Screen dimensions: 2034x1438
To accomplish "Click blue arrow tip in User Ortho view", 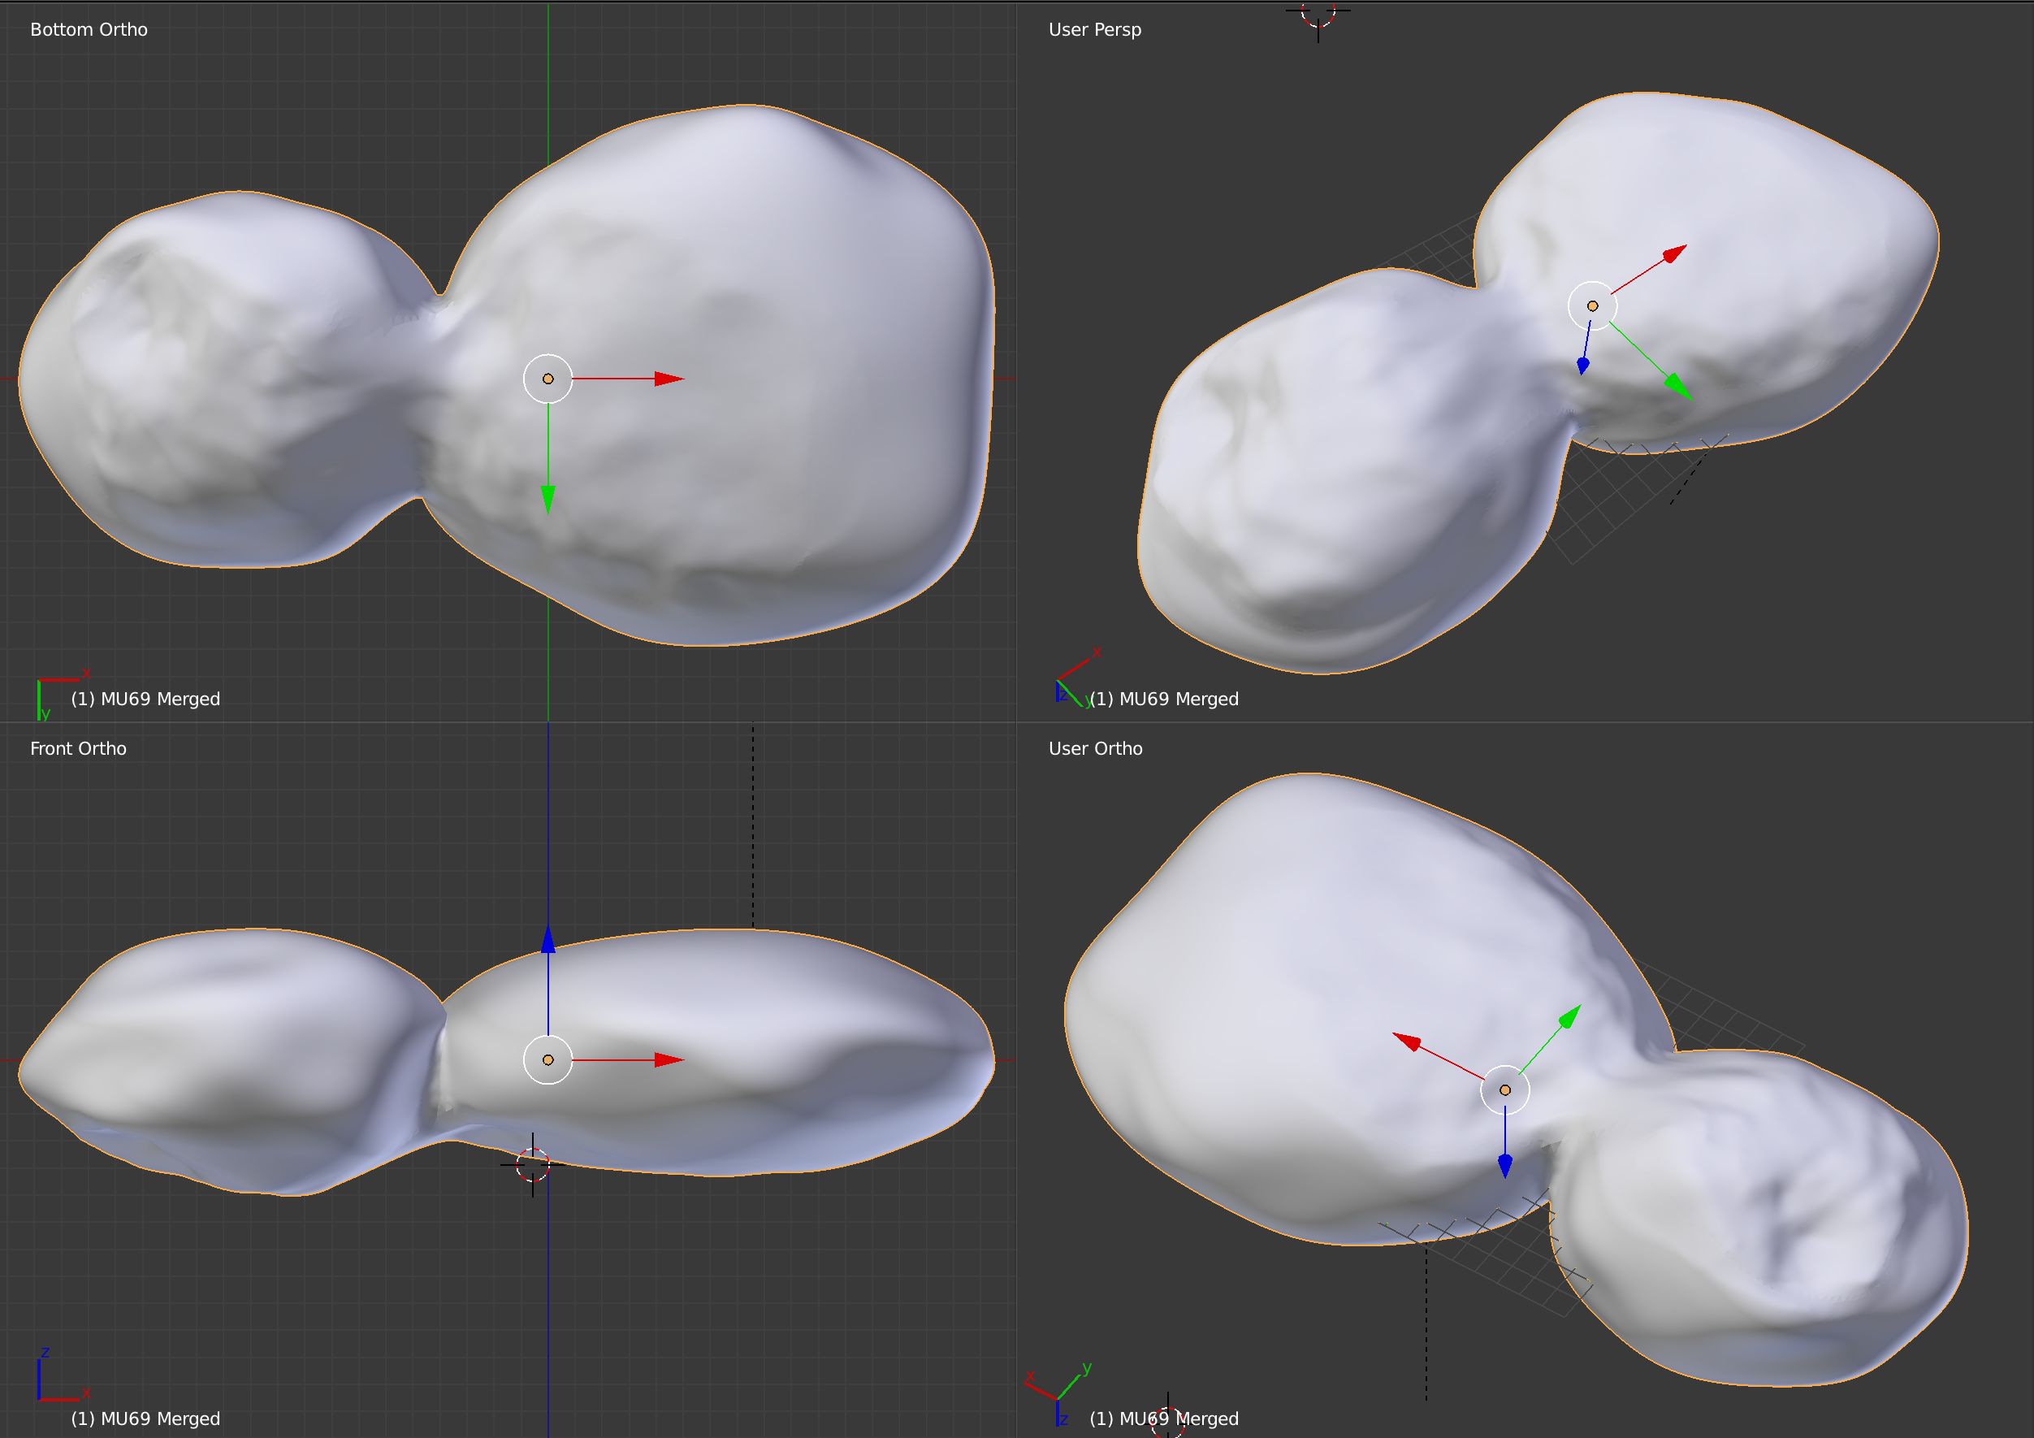I will tap(1505, 1165).
